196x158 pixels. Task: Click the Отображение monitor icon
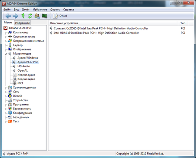coord(10,49)
